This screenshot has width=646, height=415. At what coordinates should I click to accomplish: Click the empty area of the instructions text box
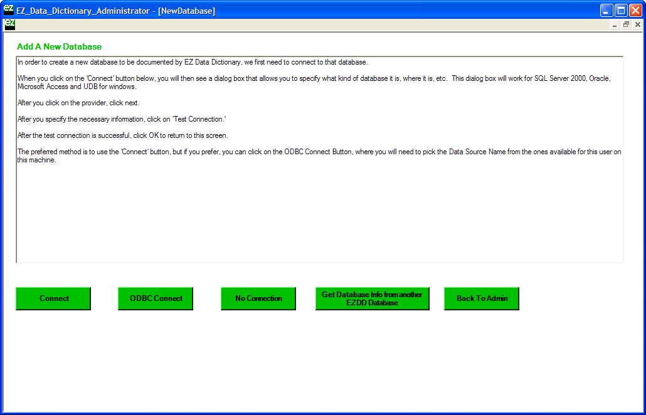314,213
